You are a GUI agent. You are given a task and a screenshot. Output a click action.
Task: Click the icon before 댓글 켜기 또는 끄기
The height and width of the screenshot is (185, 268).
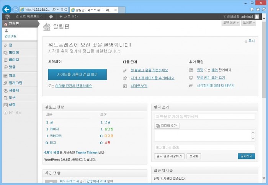(x=191, y=78)
